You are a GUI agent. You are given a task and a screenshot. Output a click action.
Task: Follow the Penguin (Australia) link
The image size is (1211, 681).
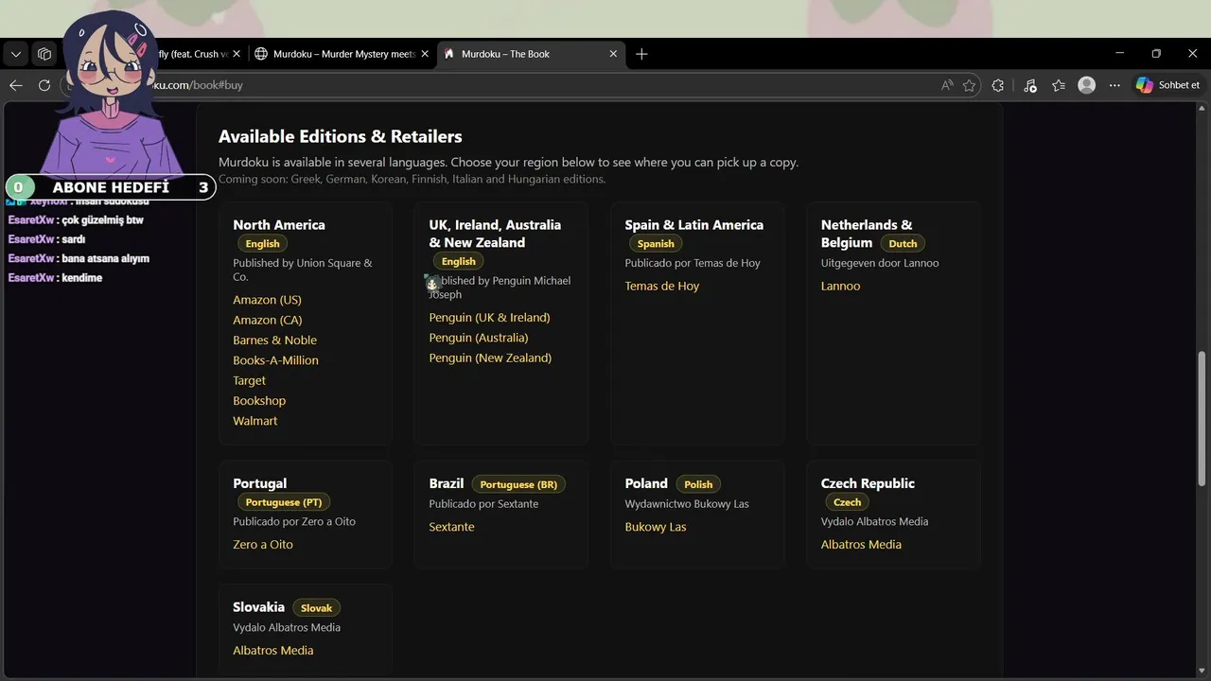478,338
